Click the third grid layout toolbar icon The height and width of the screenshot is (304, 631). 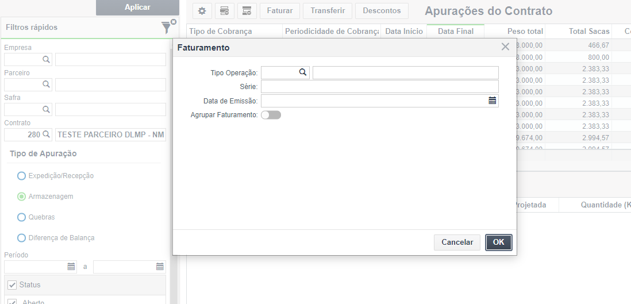click(x=247, y=11)
